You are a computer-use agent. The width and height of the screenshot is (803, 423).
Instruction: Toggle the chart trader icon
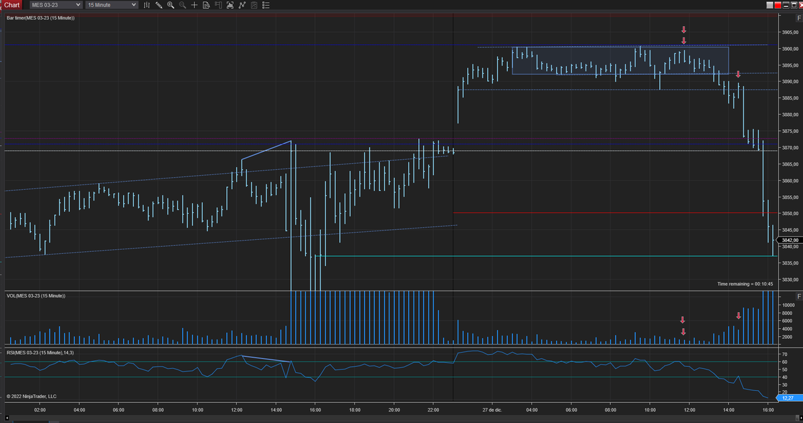pyautogui.click(x=218, y=5)
